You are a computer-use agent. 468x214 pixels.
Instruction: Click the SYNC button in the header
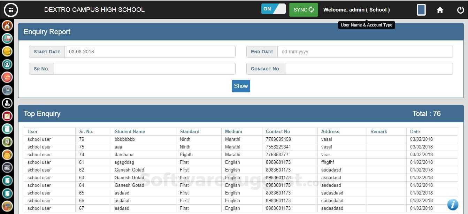pos(303,9)
